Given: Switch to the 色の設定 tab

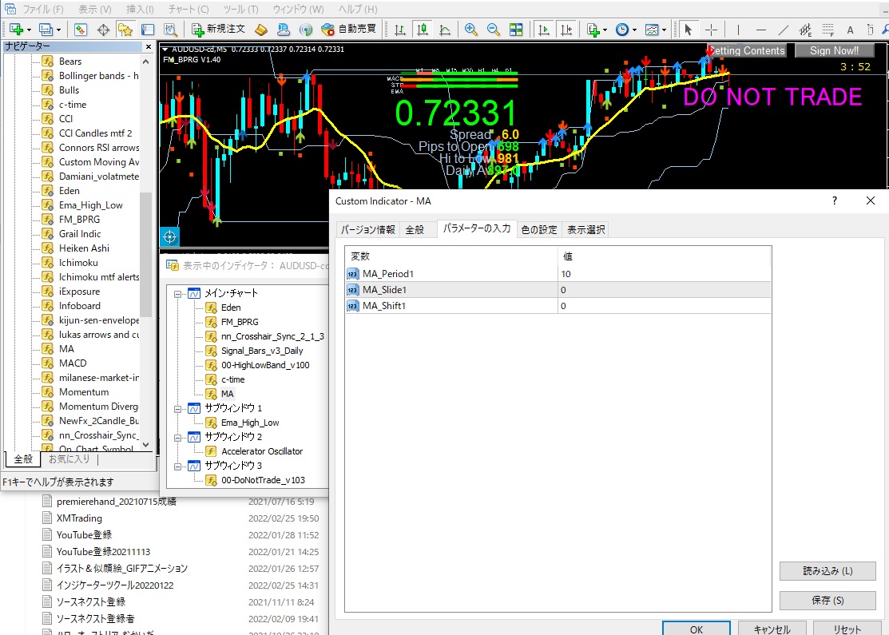Looking at the screenshot, I should pyautogui.click(x=539, y=230).
